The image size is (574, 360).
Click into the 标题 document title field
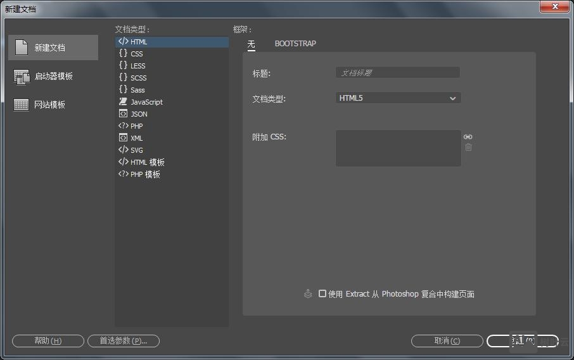(x=397, y=72)
